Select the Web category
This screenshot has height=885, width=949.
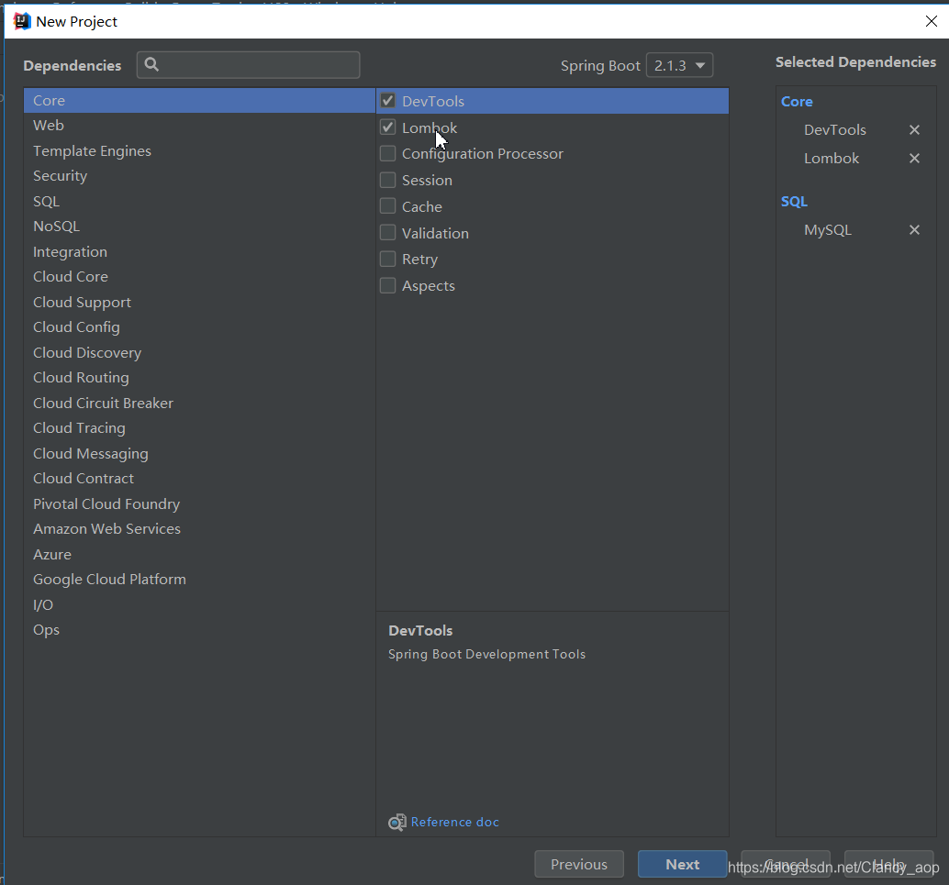pyautogui.click(x=200, y=126)
